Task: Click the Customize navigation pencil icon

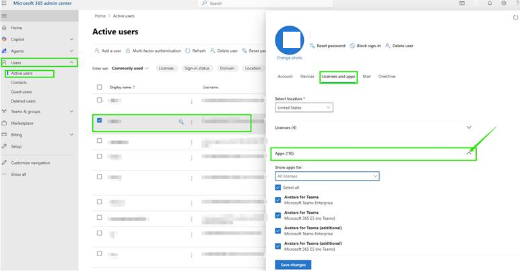Action: click(x=4, y=162)
